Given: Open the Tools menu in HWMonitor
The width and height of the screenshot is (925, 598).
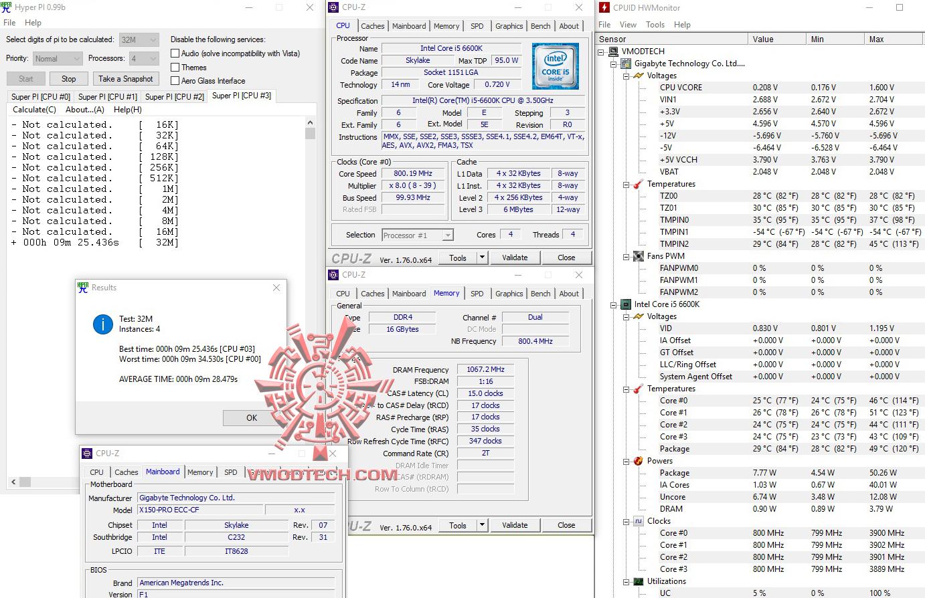Looking at the screenshot, I should pos(655,25).
